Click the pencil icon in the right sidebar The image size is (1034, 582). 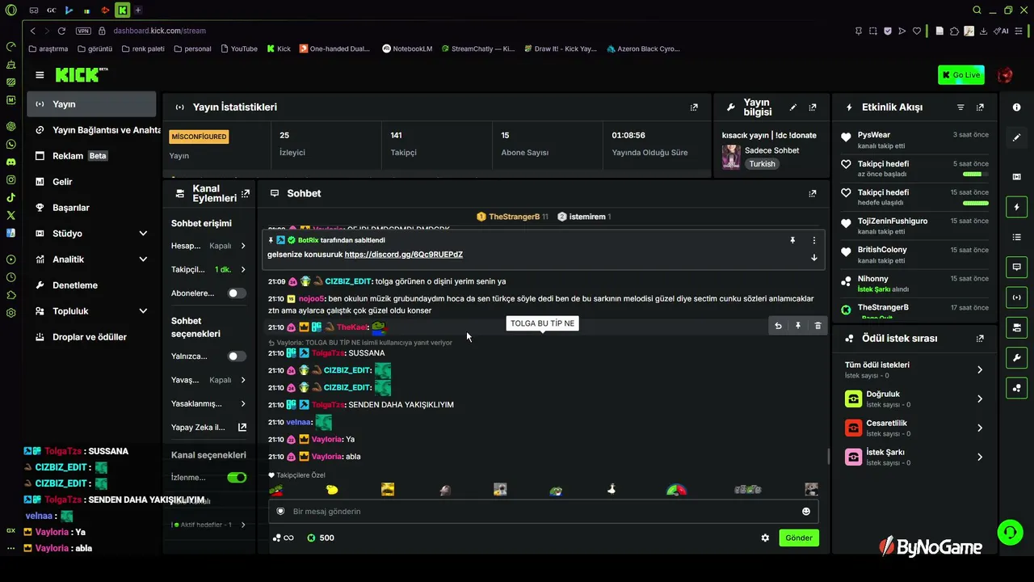tap(1016, 137)
